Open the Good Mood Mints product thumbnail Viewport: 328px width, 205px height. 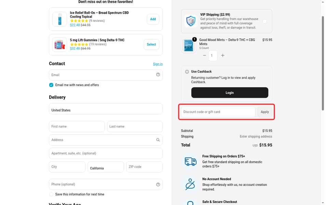(189, 45)
